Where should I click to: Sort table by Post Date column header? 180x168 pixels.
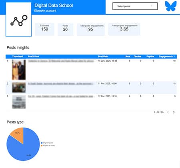[x=103, y=57]
